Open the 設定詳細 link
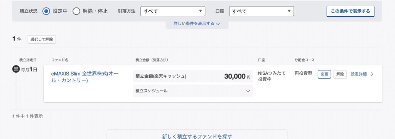395x139 pixels. [x=359, y=74]
